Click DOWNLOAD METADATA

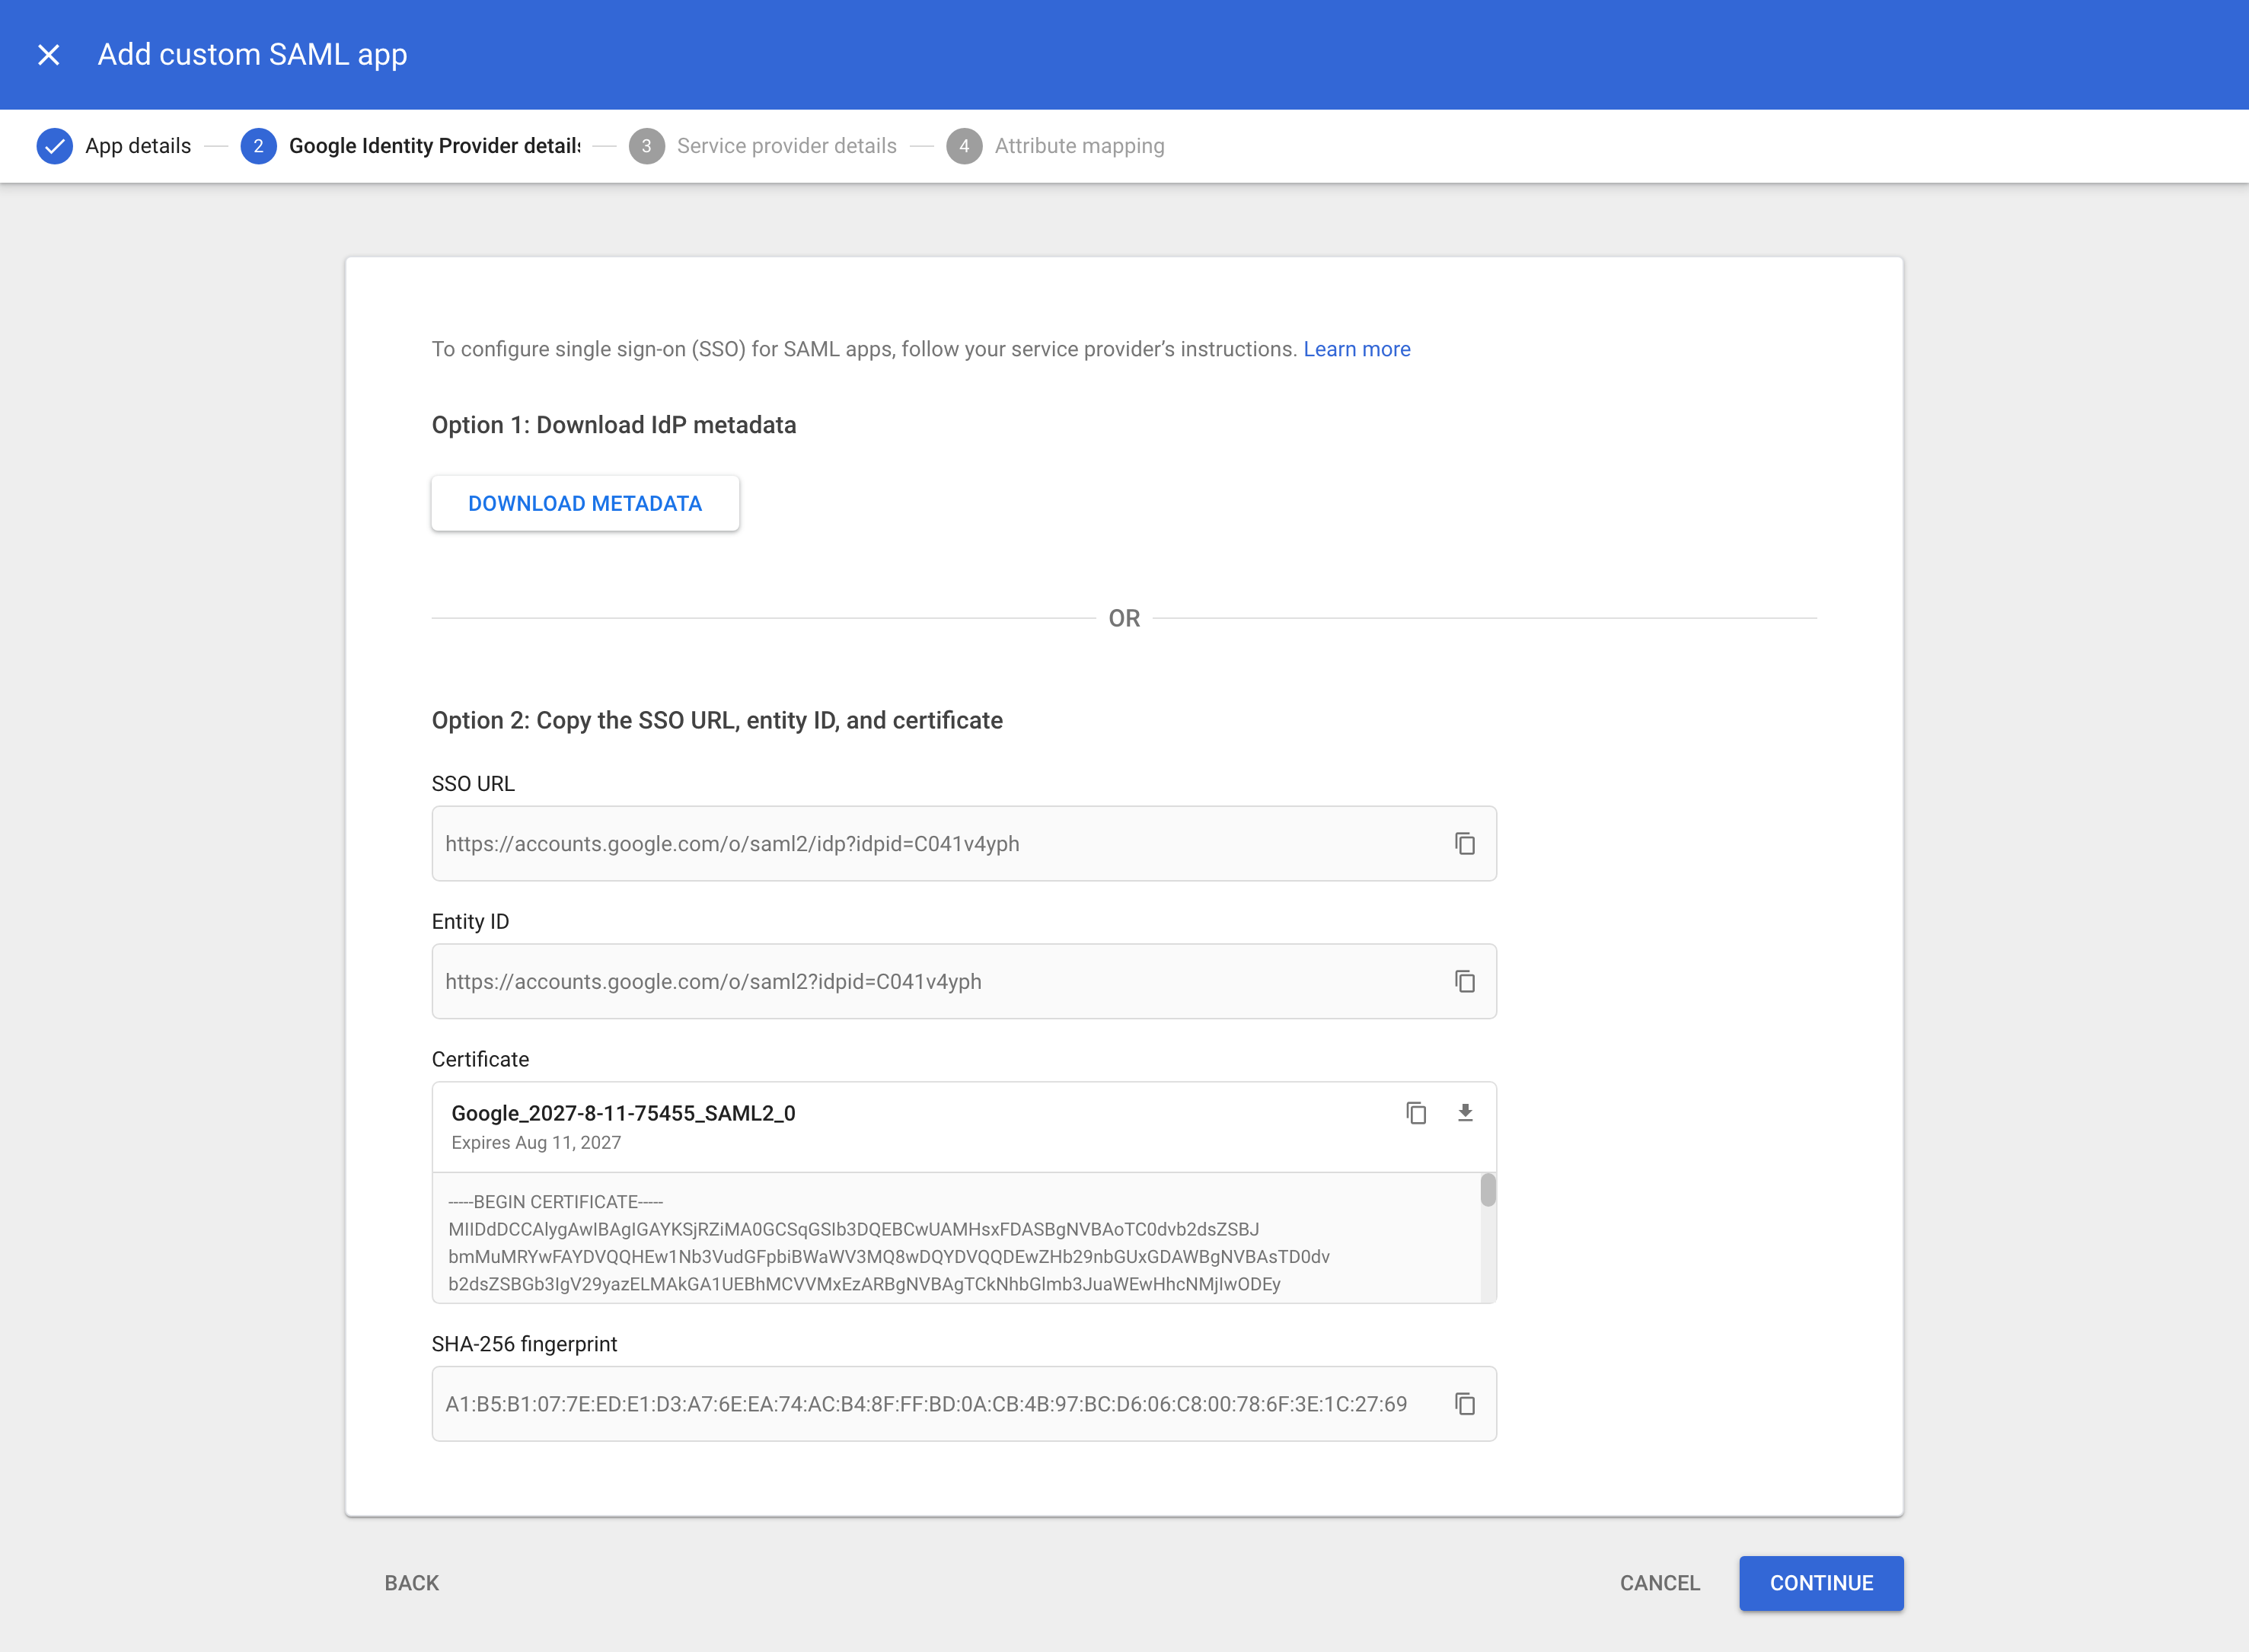tap(585, 503)
